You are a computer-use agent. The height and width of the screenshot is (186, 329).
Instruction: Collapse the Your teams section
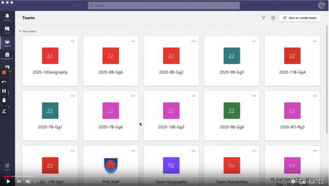pyautogui.click(x=20, y=31)
